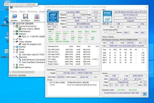The image size is (154, 103).
Task: Expand the Motherboard tree node
Action: click(x=14, y=31)
